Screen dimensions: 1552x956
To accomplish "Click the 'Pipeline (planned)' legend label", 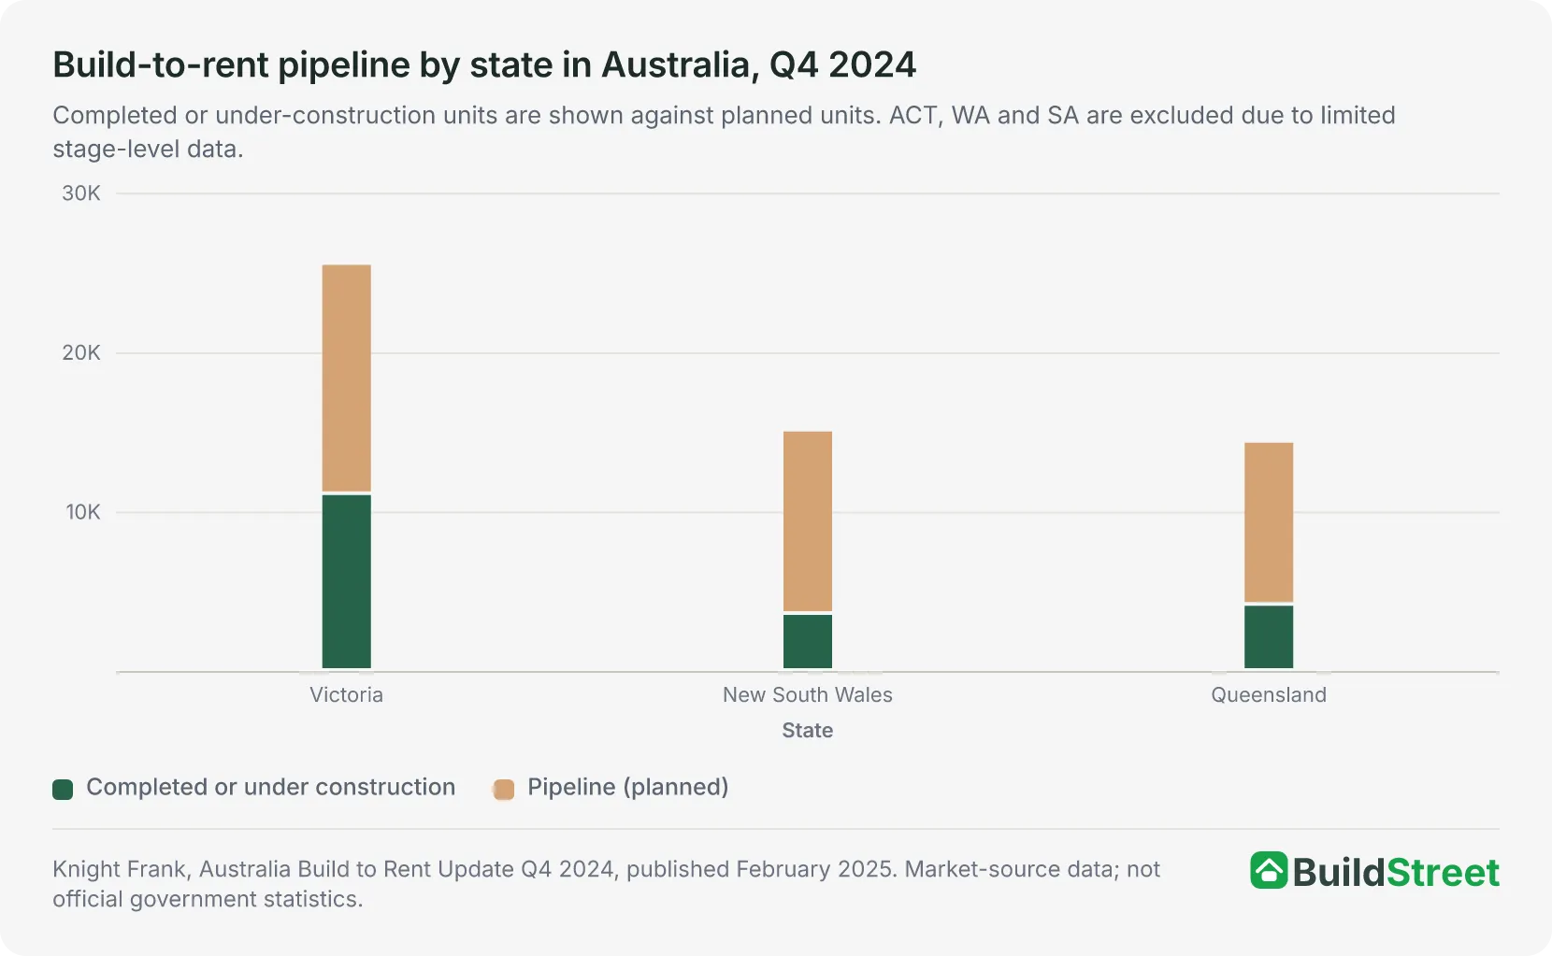I will (x=628, y=787).
